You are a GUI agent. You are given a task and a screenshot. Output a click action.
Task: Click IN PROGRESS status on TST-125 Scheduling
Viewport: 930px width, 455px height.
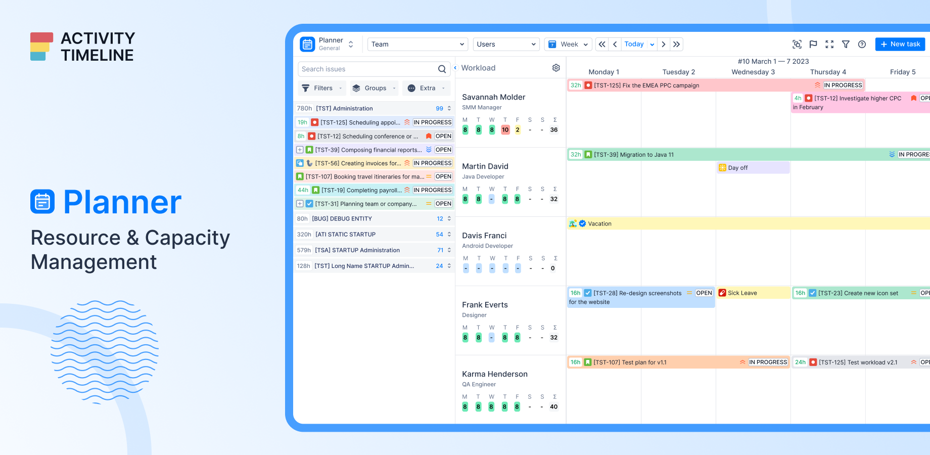click(433, 122)
